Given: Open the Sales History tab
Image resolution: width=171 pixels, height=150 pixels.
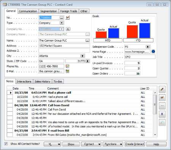Looking at the screenshot, I should 43,82.
